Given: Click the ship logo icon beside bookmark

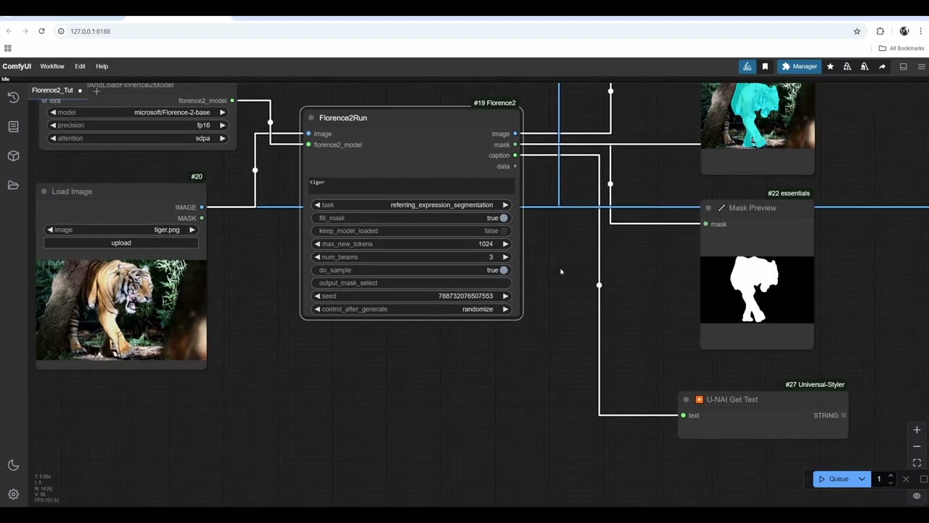Looking at the screenshot, I should 747,66.
